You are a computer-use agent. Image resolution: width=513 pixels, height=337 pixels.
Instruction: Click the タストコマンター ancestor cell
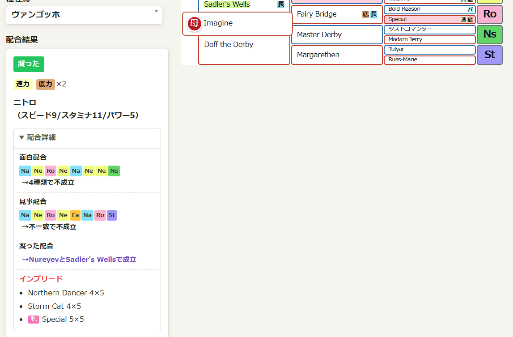[x=429, y=30]
